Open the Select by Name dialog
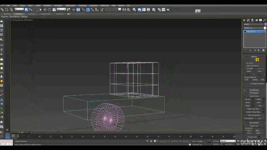This screenshot has width=267, height=150. coord(31,10)
